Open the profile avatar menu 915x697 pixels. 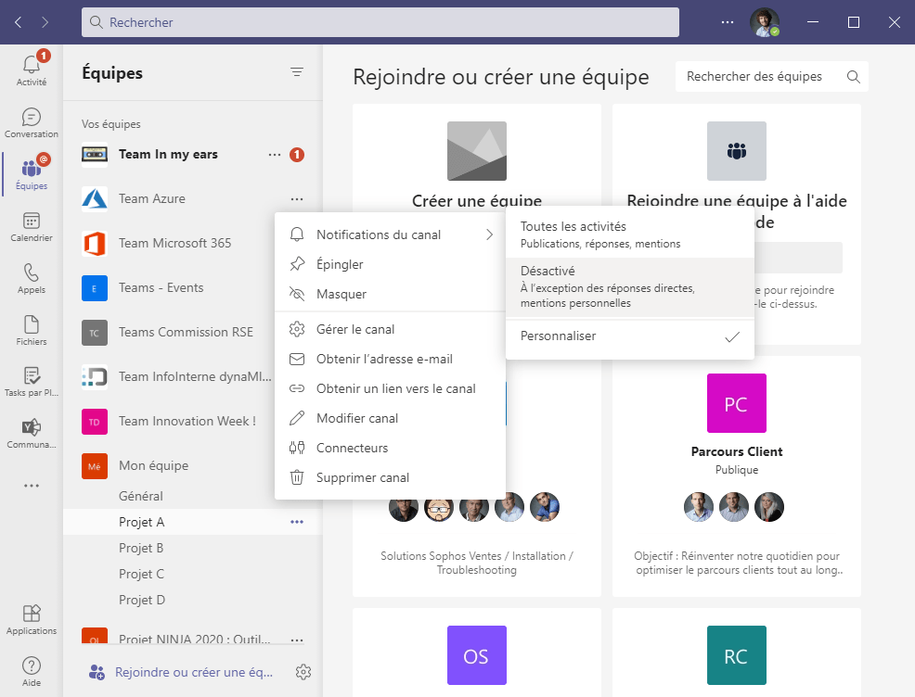[x=765, y=22]
